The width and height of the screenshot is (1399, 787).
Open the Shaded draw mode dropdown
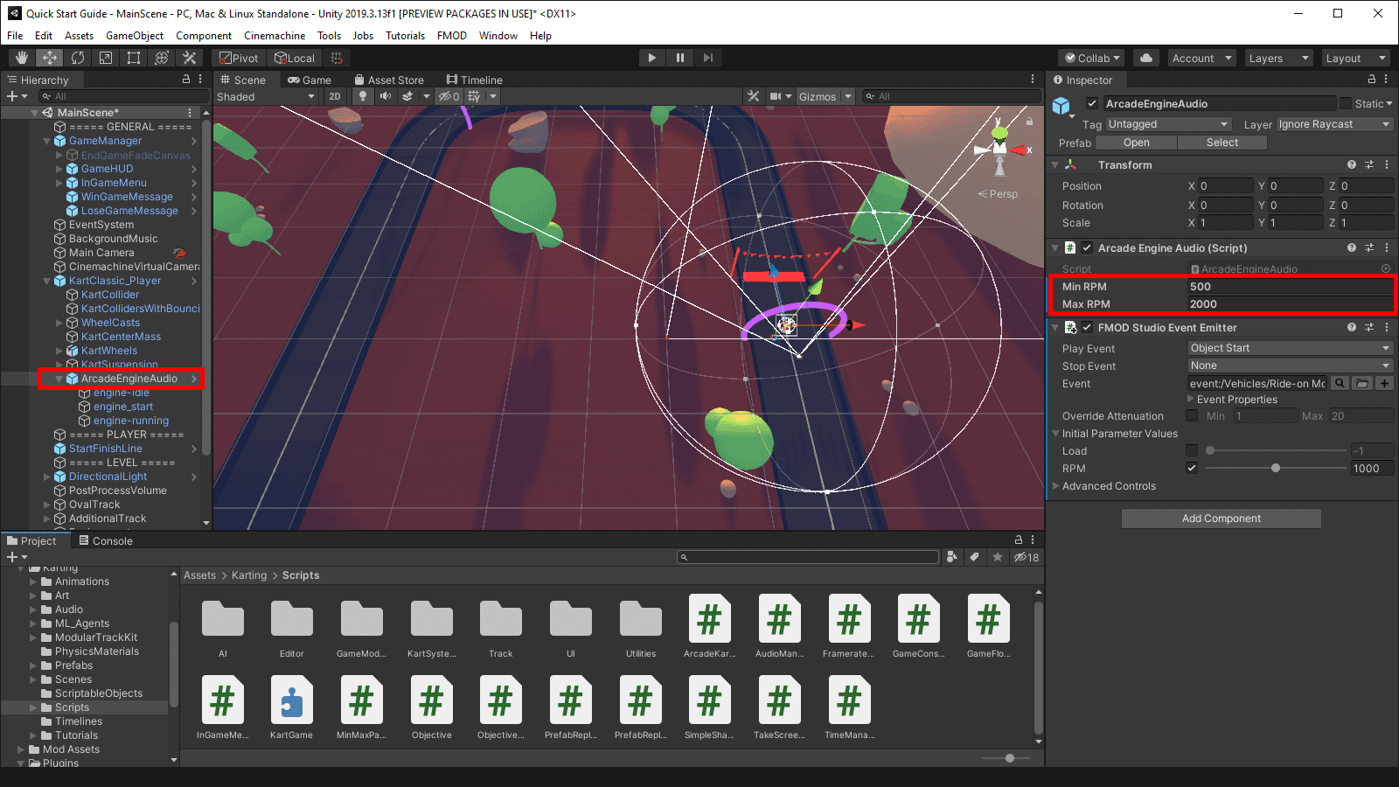(x=266, y=96)
